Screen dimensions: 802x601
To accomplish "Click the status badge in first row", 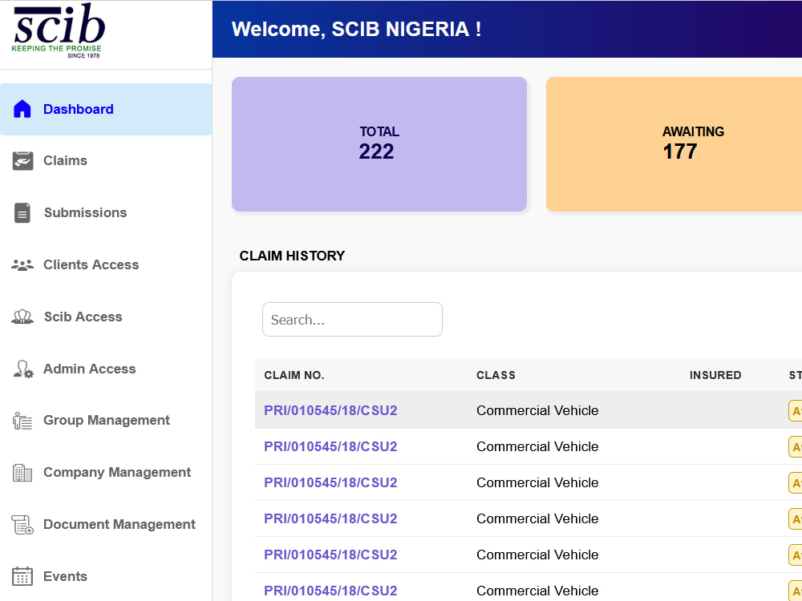I will [x=796, y=411].
